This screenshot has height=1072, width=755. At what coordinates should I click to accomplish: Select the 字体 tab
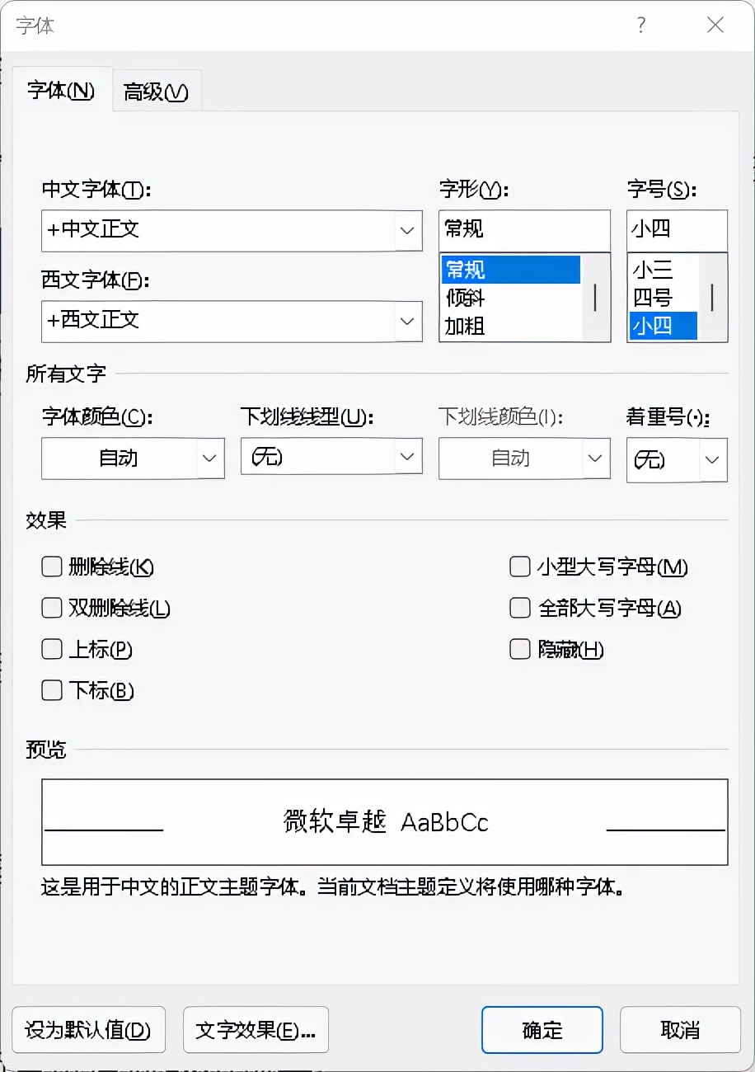62,91
